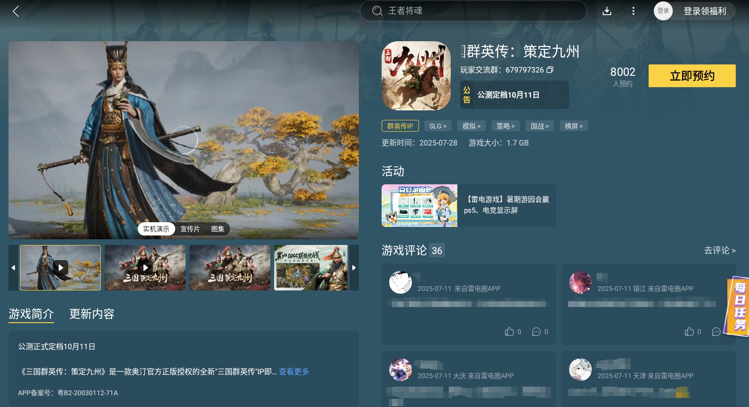The width and height of the screenshot is (749, 407).
Task: Switch to the 图集 media tab
Action: point(218,229)
